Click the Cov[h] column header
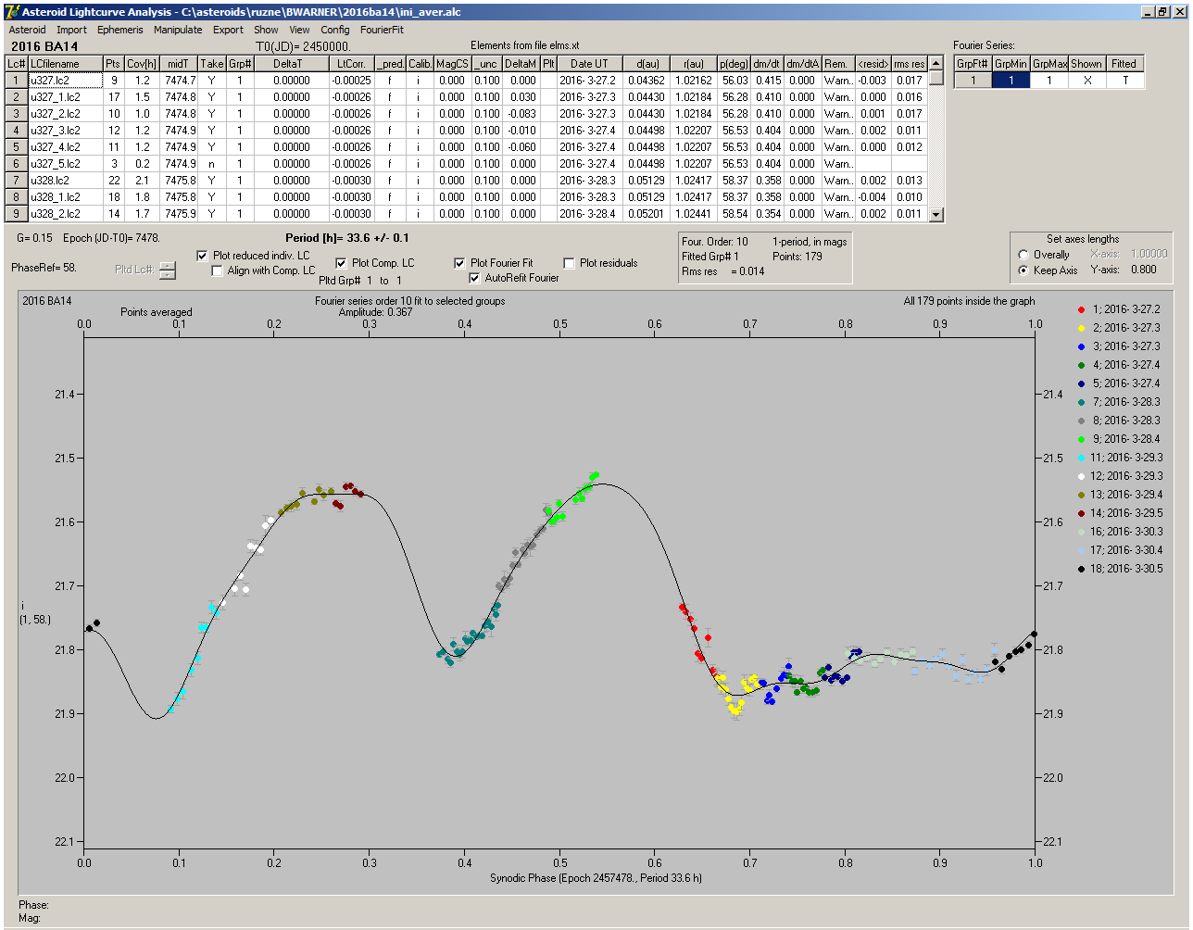The width and height of the screenshot is (1193, 930). coord(143,64)
